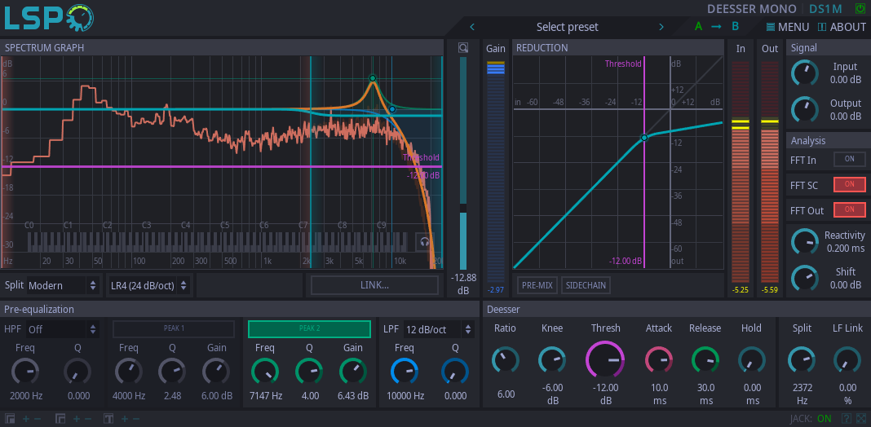Screen dimensions: 871x427
Task: Click the Reactivity knob
Action: pyautogui.click(x=804, y=241)
